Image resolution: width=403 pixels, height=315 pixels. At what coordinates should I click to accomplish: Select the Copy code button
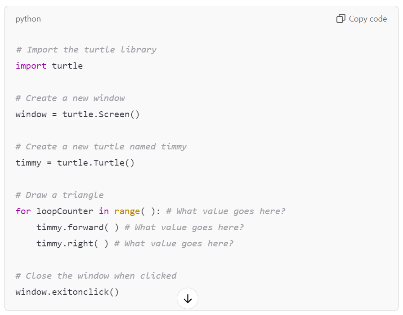coord(361,18)
